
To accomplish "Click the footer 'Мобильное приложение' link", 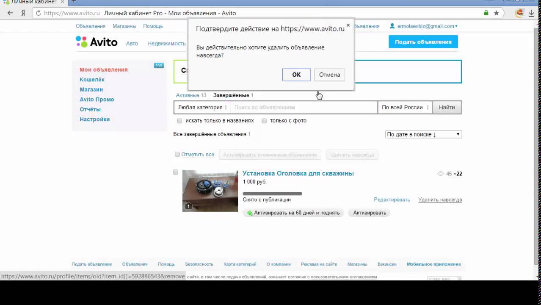I will click(434, 264).
